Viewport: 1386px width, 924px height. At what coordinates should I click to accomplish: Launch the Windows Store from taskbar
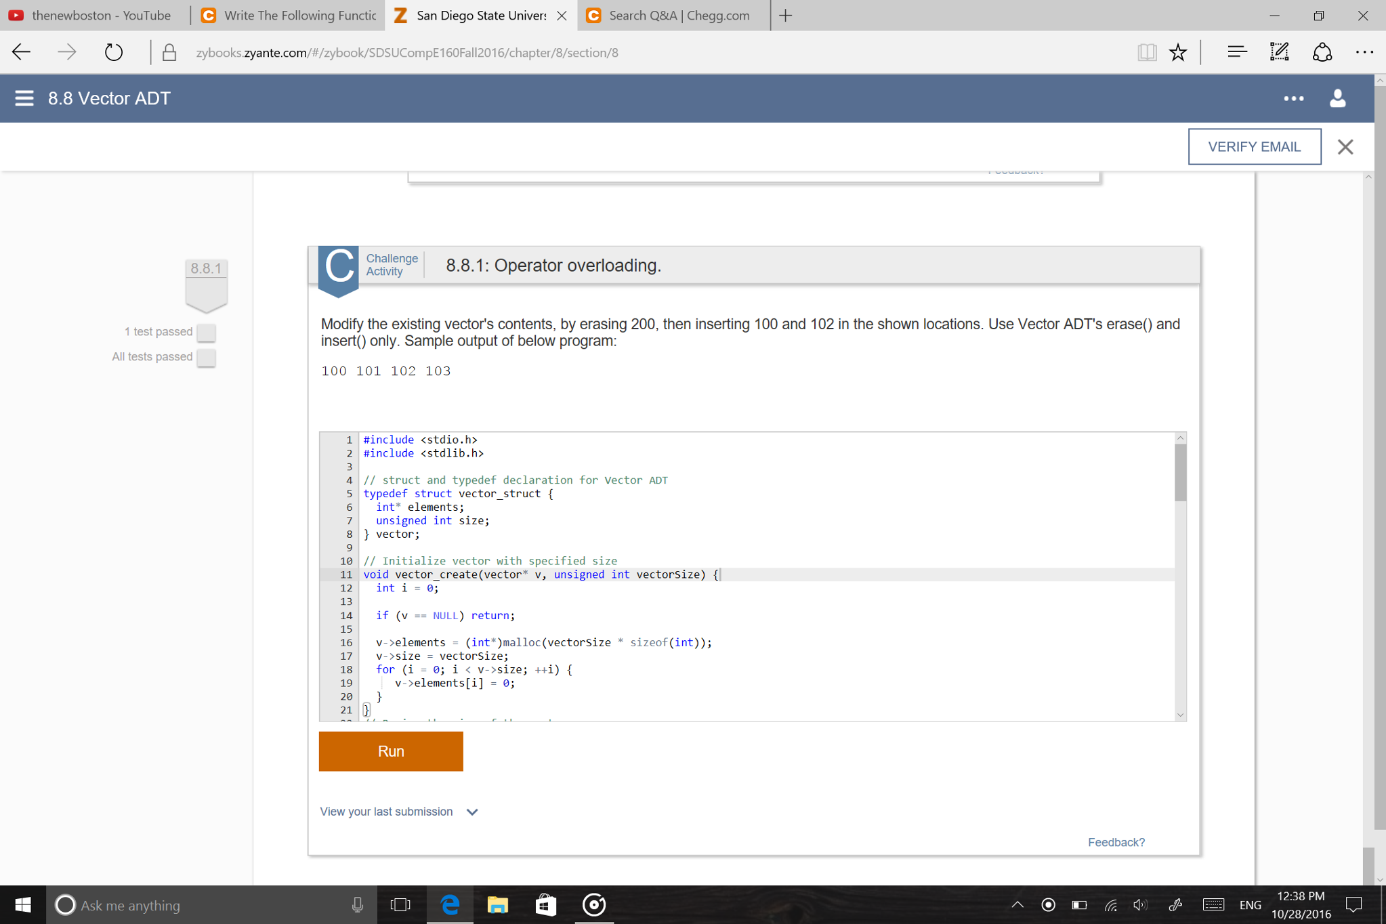[545, 904]
